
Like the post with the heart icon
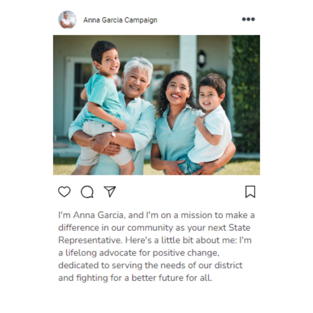click(64, 192)
